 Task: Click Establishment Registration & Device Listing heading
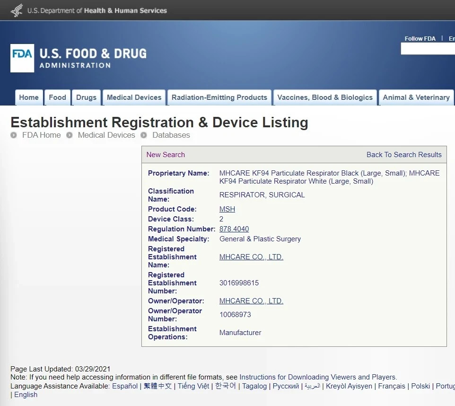pos(159,122)
